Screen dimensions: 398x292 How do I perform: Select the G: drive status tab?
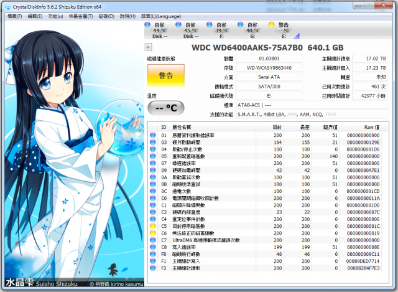point(252,31)
